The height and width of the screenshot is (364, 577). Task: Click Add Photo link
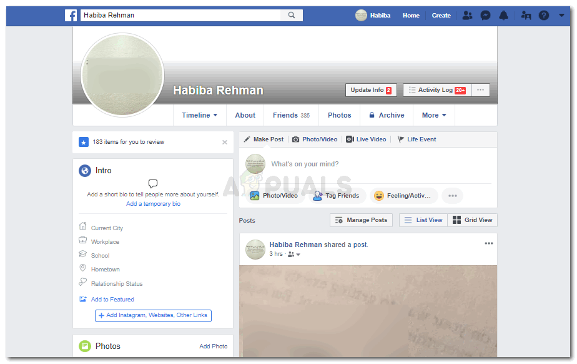coord(214,346)
